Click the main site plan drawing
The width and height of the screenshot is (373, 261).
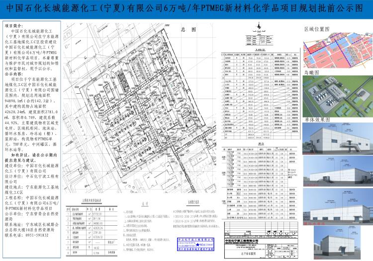pyautogui.click(x=140, y=108)
